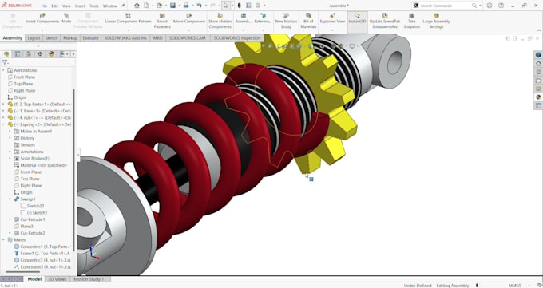Switch to the Evaluate tab
This screenshot has width=543, height=288.
pos(90,38)
